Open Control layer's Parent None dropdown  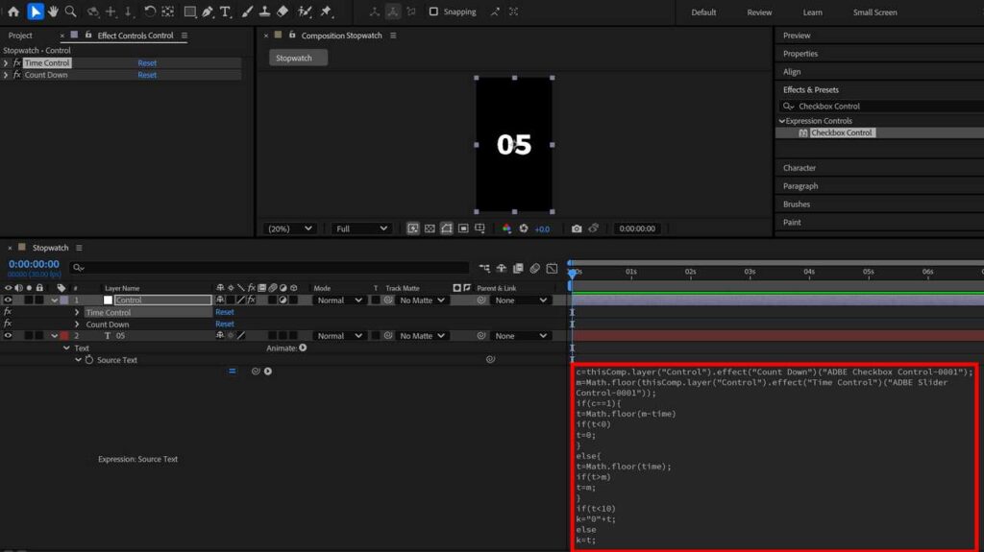click(520, 300)
